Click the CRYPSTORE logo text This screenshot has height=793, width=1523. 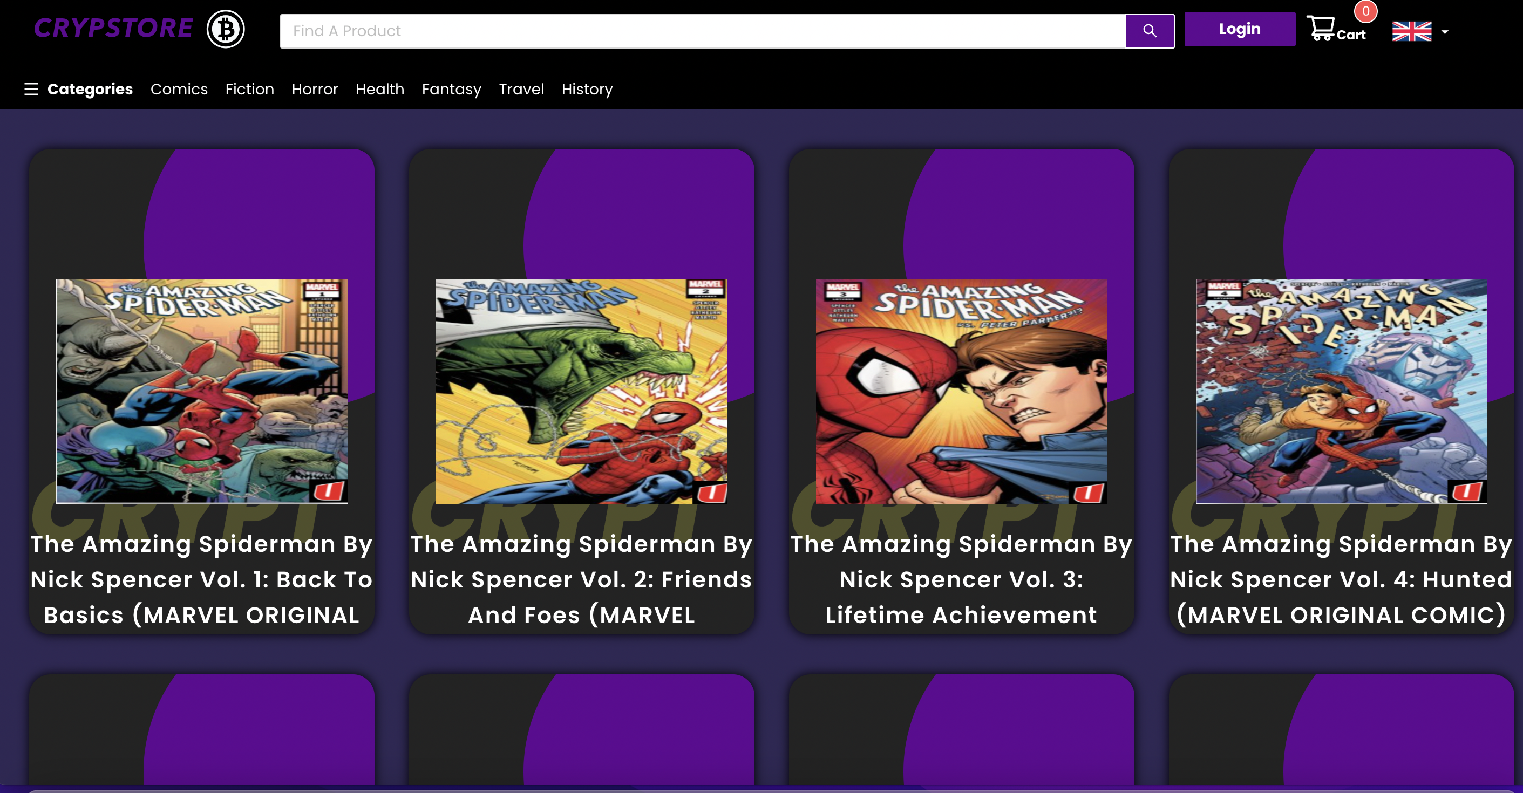point(113,29)
